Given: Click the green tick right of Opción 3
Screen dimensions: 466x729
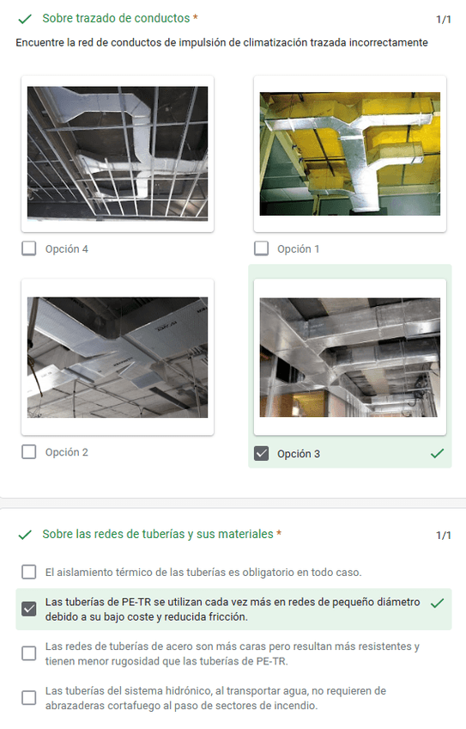Looking at the screenshot, I should tap(437, 453).
